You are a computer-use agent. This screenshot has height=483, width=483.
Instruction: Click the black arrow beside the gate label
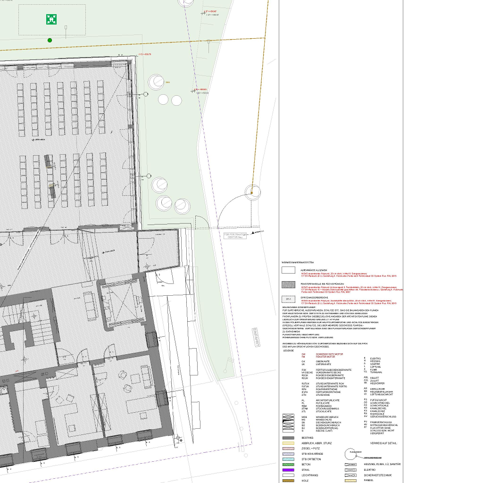[254, 233]
